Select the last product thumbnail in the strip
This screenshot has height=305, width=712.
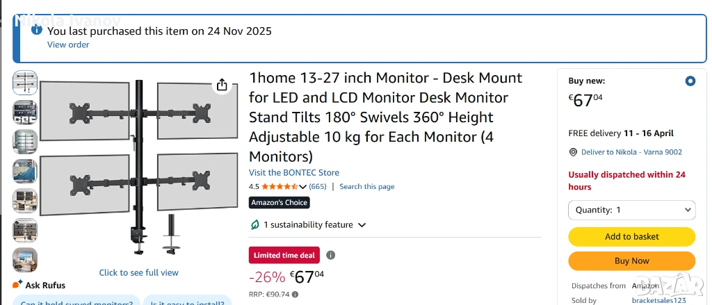(x=25, y=259)
